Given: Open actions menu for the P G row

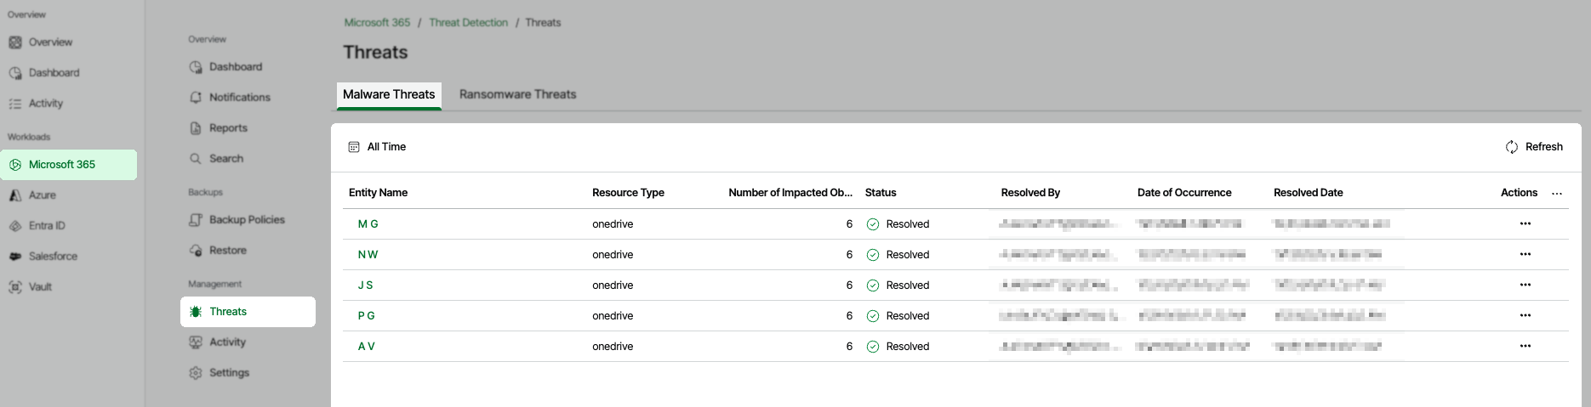Looking at the screenshot, I should (1525, 316).
